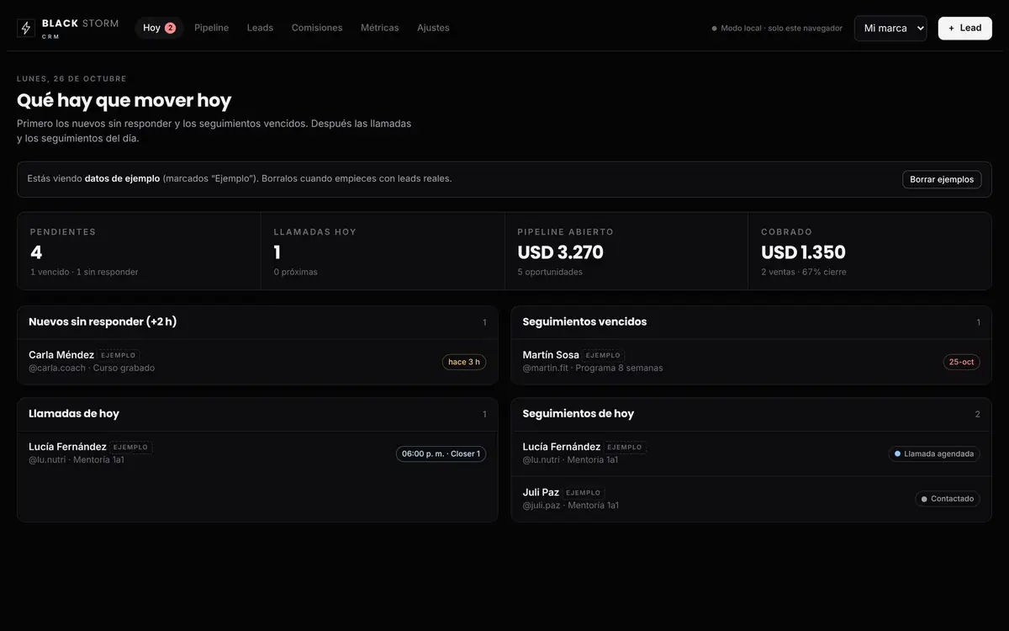This screenshot has width=1009, height=631.
Task: Select the 06:00 p. m. Closer 1 call badge
Action: point(441,453)
